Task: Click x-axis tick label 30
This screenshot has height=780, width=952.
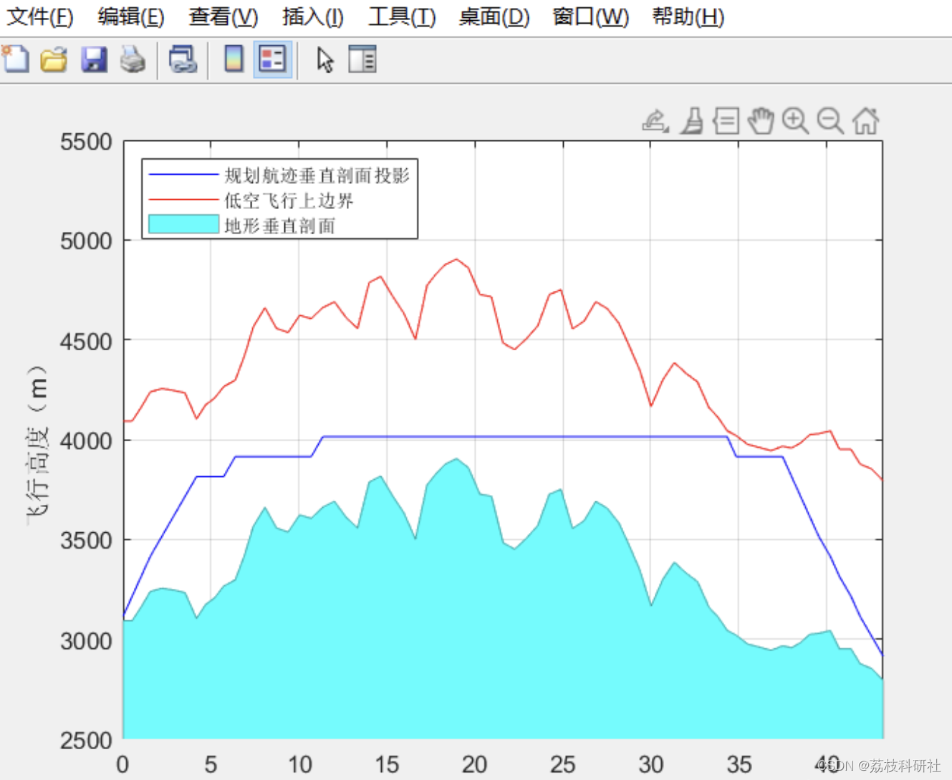Action: pos(651,765)
